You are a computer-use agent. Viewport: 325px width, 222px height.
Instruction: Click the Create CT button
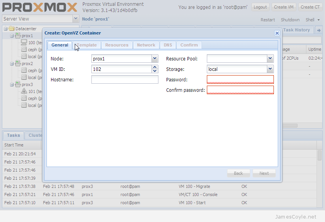310,7
